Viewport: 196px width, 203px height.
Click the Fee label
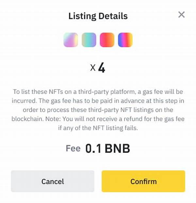point(73,148)
